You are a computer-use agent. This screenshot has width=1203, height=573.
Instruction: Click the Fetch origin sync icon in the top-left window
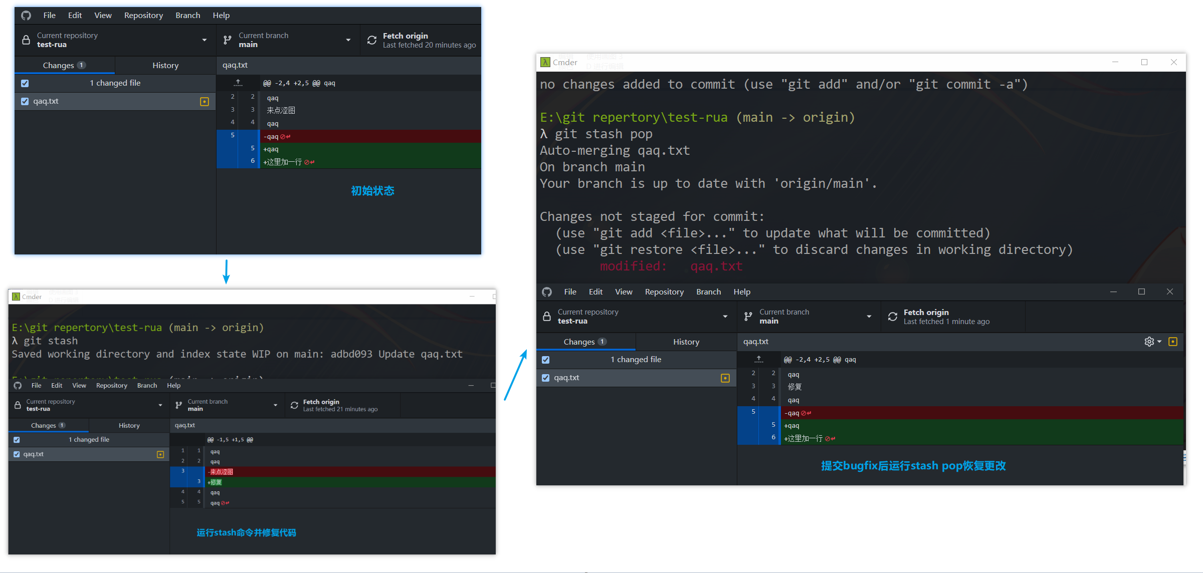click(x=372, y=40)
